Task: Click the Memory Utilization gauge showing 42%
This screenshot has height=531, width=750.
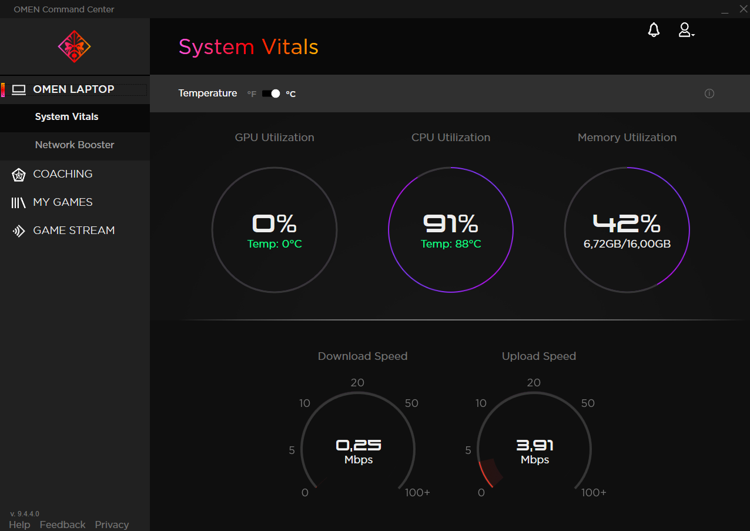Action: pyautogui.click(x=627, y=230)
